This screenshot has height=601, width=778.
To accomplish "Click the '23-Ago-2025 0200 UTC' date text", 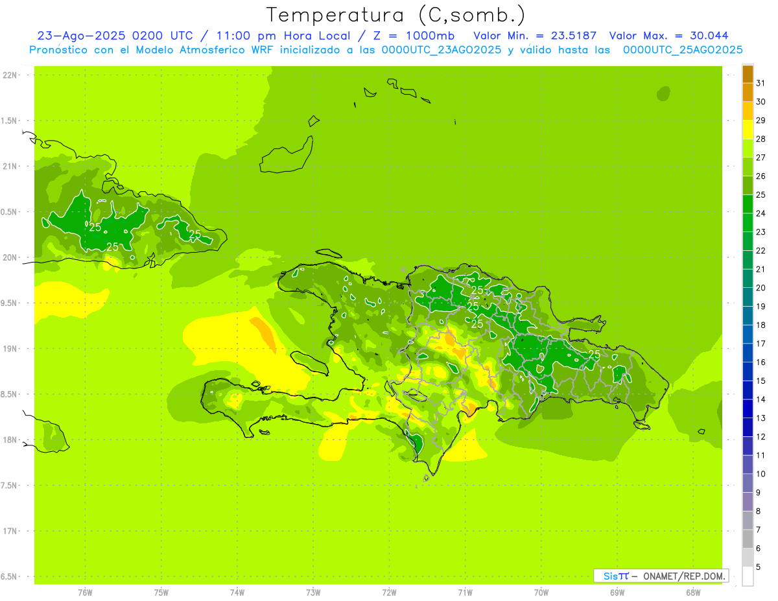I will click(118, 36).
